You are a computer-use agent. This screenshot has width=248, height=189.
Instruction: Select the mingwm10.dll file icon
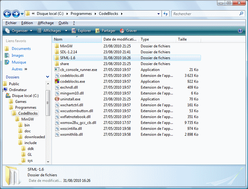click(x=57, y=93)
